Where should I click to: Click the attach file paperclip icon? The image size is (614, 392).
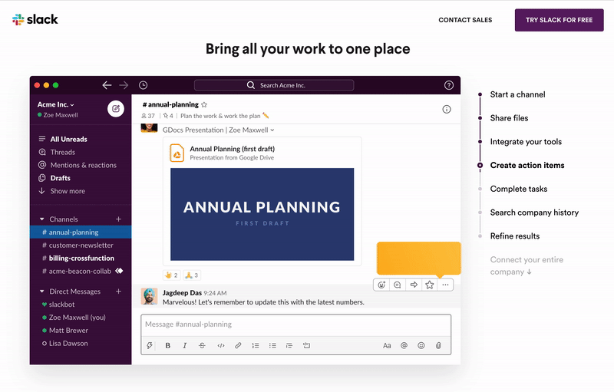click(x=438, y=346)
